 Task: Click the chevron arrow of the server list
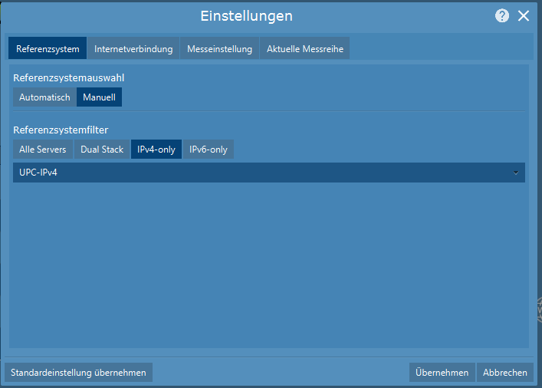tap(516, 173)
